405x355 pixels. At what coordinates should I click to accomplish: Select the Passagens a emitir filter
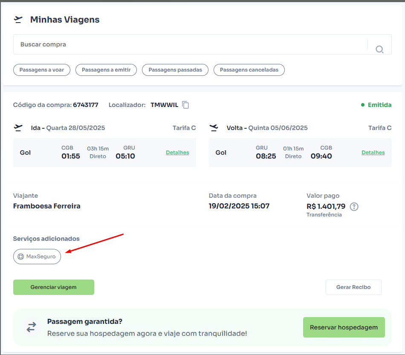[106, 70]
